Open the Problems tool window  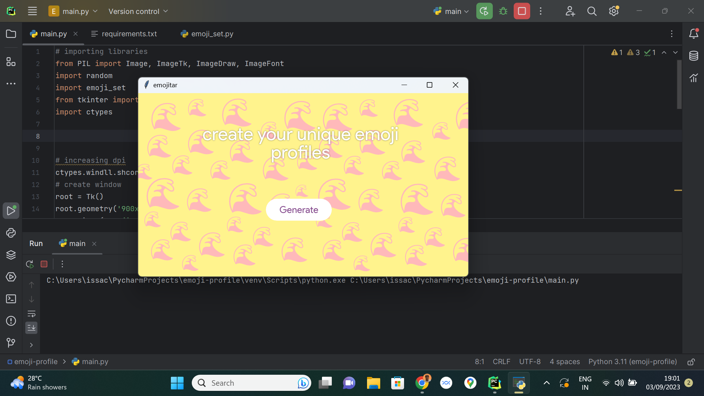[x=11, y=321]
